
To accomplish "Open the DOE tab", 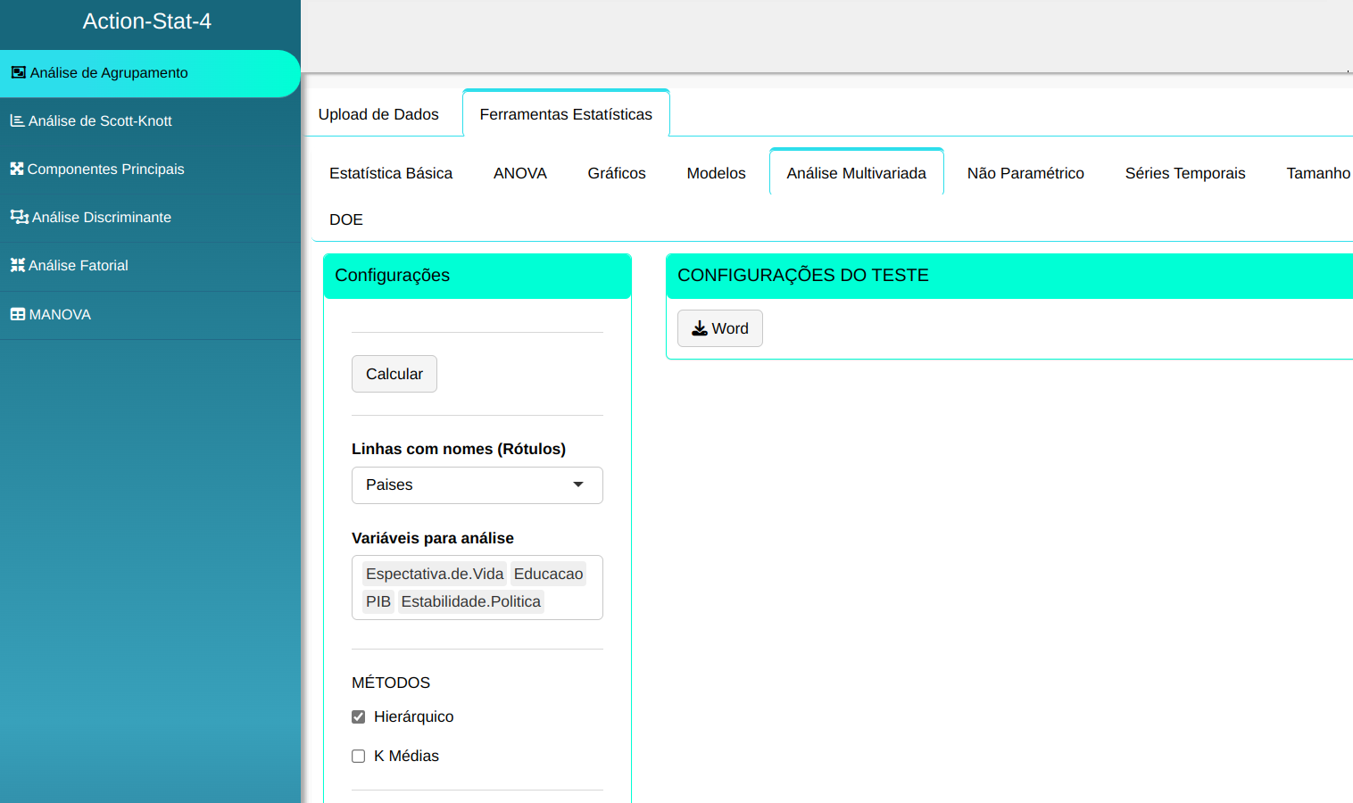I will tap(346, 219).
